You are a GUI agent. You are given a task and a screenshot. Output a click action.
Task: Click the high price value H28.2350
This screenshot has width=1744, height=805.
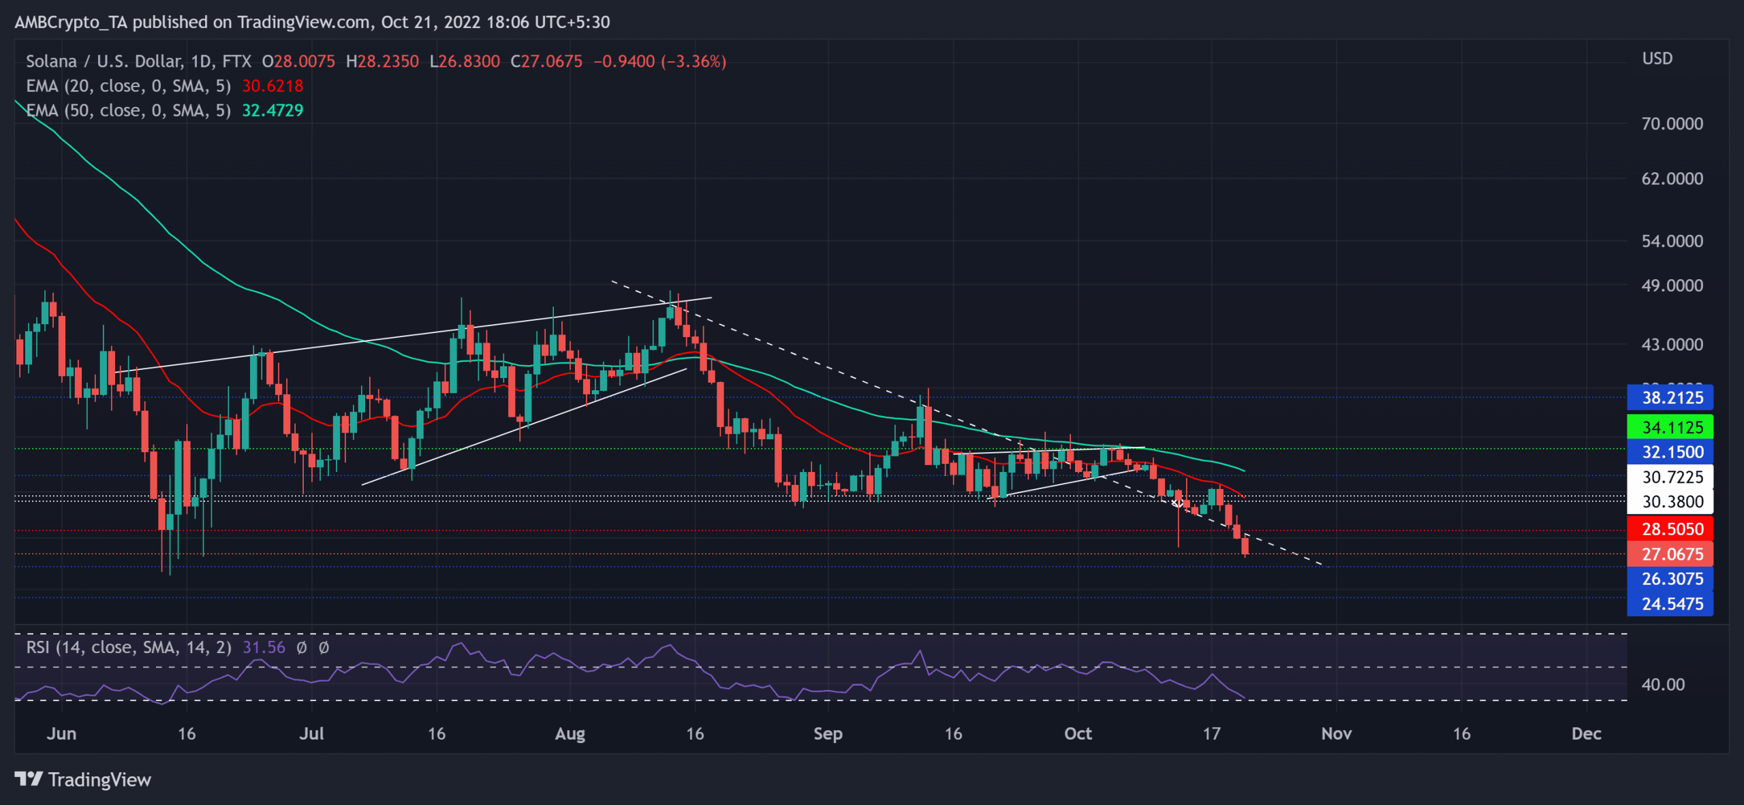coord(382,61)
